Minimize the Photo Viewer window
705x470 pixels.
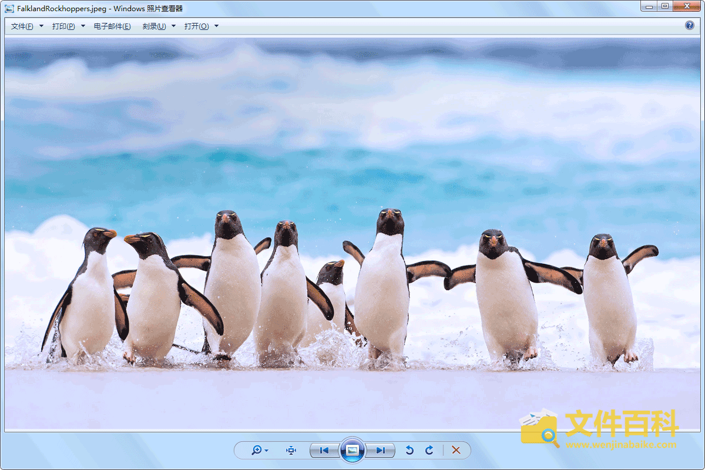(649, 6)
